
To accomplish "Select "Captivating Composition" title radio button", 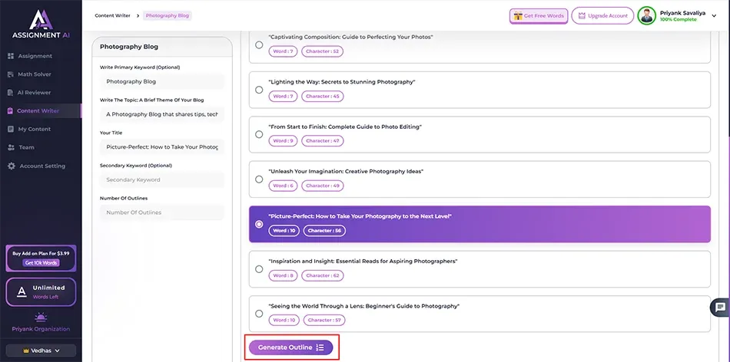I will pyautogui.click(x=259, y=44).
